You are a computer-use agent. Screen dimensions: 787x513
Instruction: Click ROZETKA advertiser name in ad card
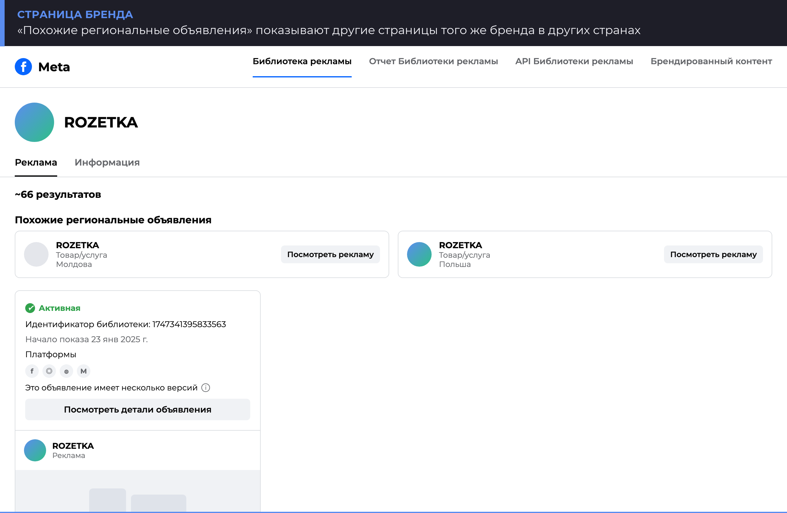pos(73,446)
